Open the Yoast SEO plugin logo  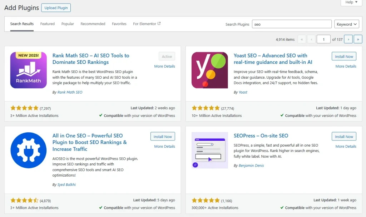click(209, 70)
